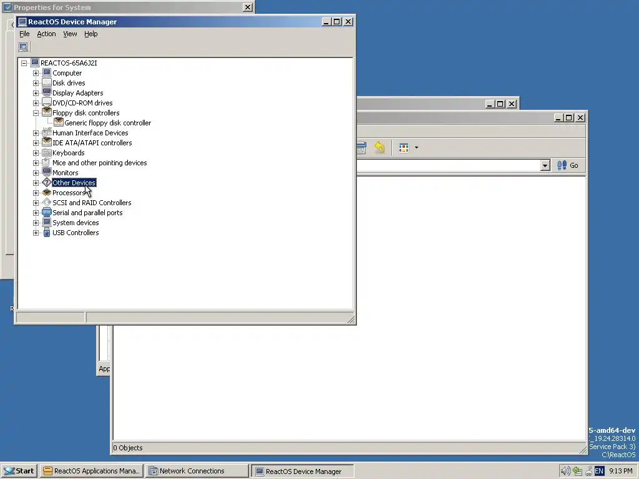639x479 pixels.
Task: Click the network status tray icon
Action: (577, 472)
